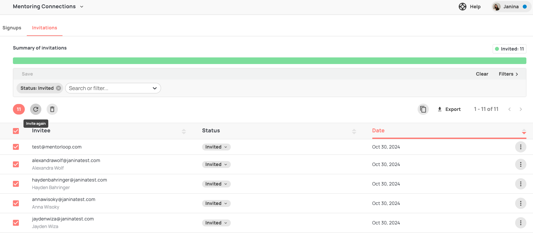Viewport: 533px width, 234px height.
Task: Switch to the Signups tab
Action: pos(12,28)
